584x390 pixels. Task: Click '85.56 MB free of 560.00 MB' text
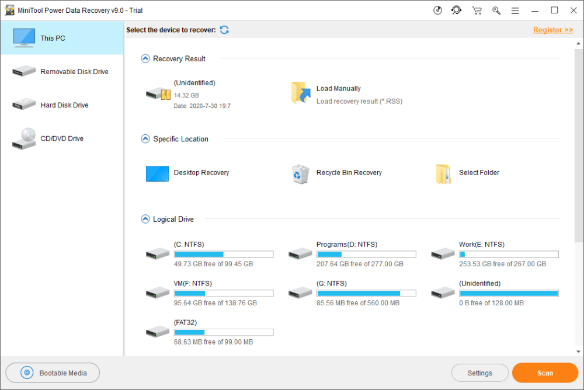pos(358,303)
